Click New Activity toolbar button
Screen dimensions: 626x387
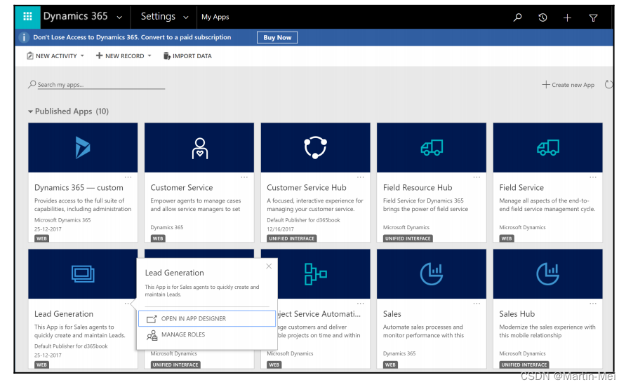coord(51,56)
